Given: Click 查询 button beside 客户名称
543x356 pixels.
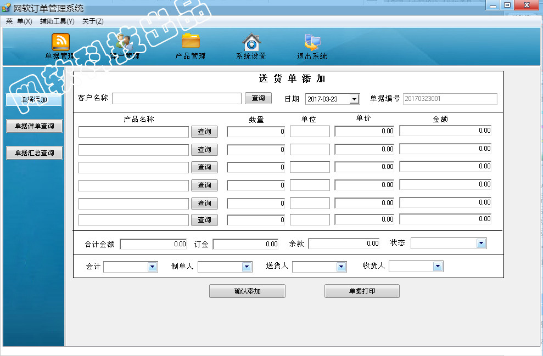Looking at the screenshot, I should (258, 98).
